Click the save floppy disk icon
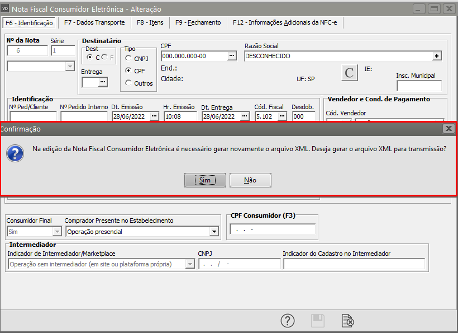This screenshot has width=458, height=333. [x=317, y=321]
